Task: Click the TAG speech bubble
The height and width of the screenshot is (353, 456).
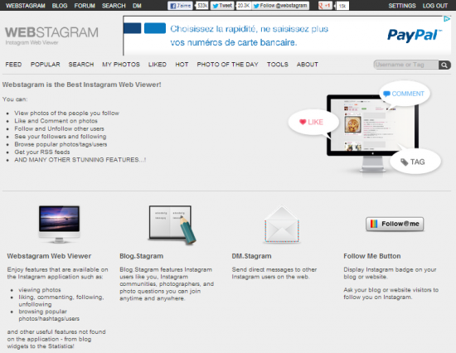Action: (x=415, y=162)
